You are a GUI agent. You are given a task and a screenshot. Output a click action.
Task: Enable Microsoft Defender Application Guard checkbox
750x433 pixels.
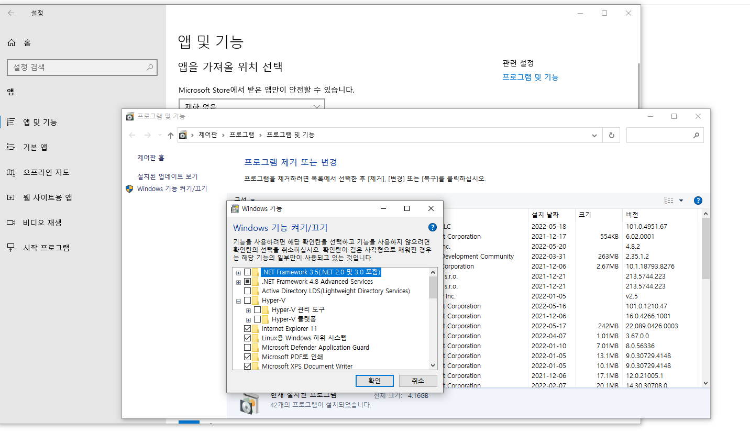coord(247,348)
